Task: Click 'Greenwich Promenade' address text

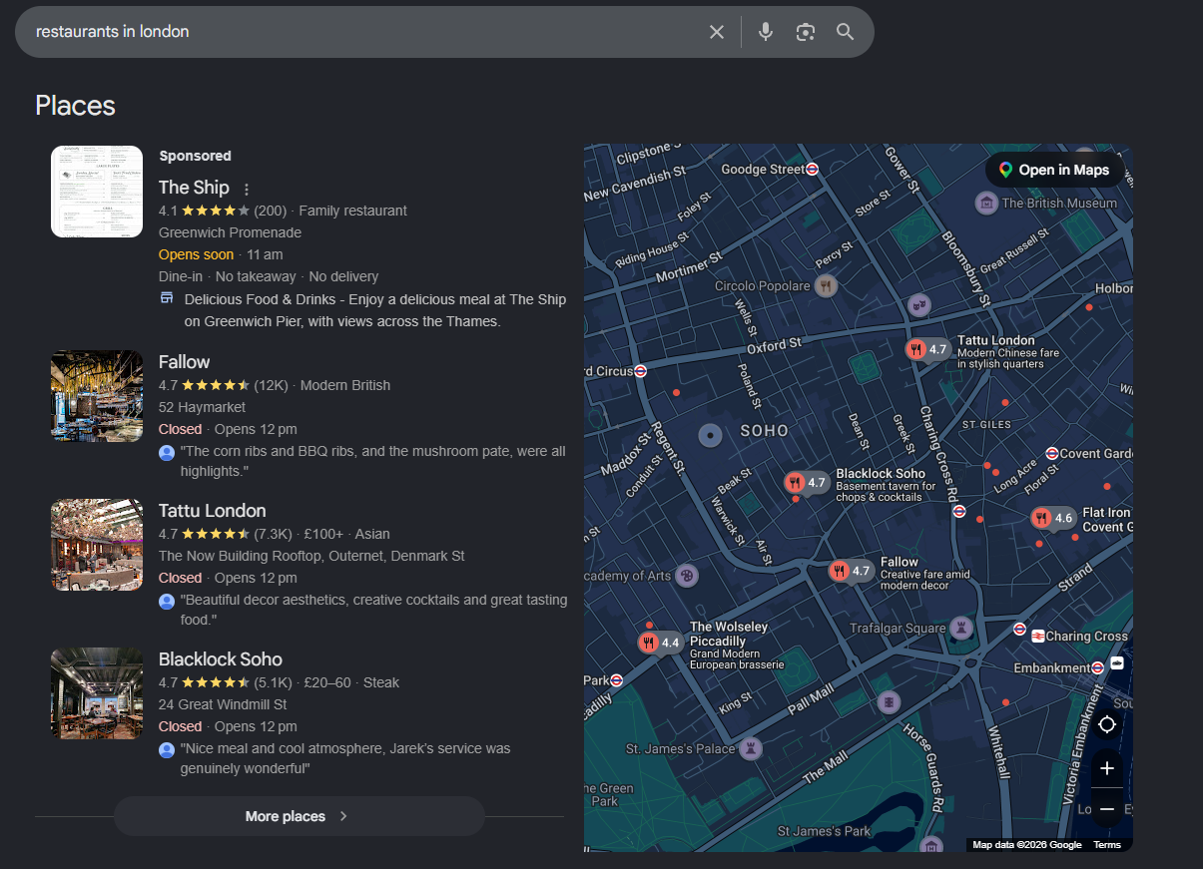Action: (x=230, y=232)
